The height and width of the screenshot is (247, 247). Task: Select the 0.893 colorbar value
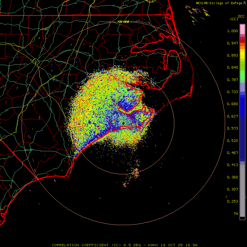[232, 55]
